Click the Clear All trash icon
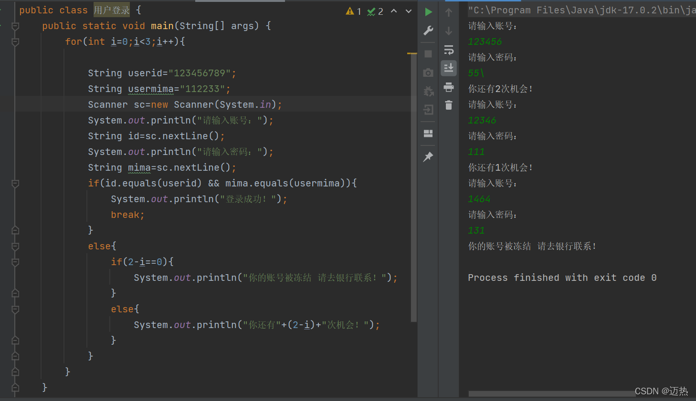Viewport: 696px width, 401px height. pos(449,105)
